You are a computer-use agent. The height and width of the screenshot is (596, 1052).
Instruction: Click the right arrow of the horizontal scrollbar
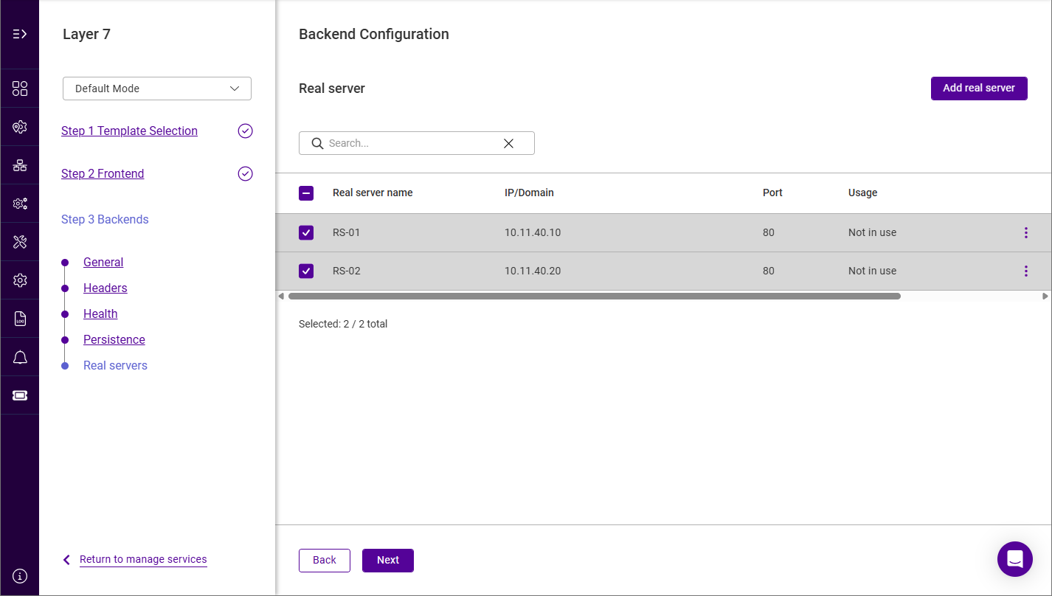coord(1045,296)
